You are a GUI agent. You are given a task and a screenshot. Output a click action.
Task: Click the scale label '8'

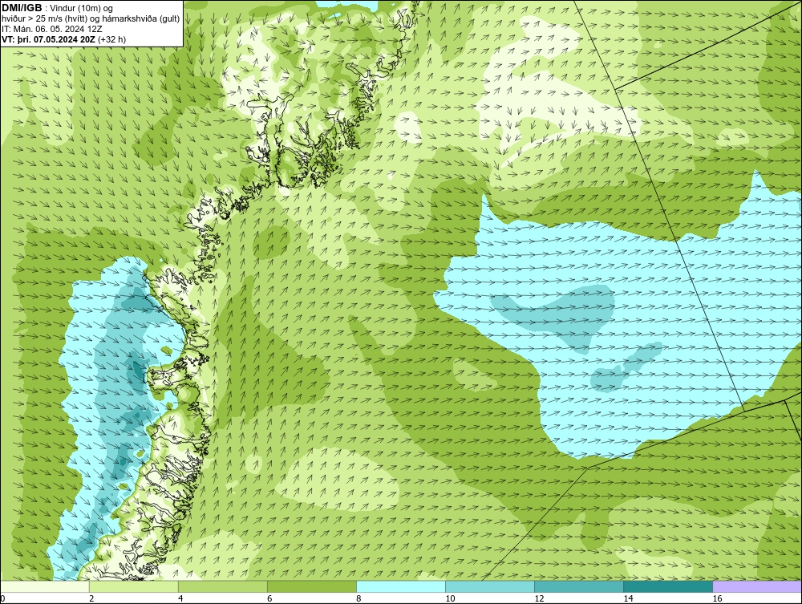click(x=358, y=598)
